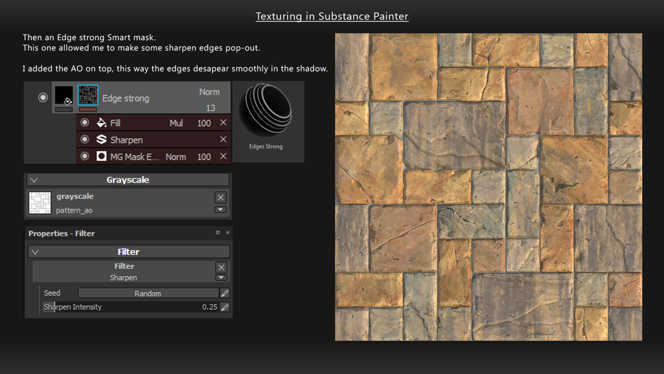Viewport: 664px width, 374px height.
Task: Open the Filter Sharpen dropdown arrow
Action: click(x=221, y=277)
